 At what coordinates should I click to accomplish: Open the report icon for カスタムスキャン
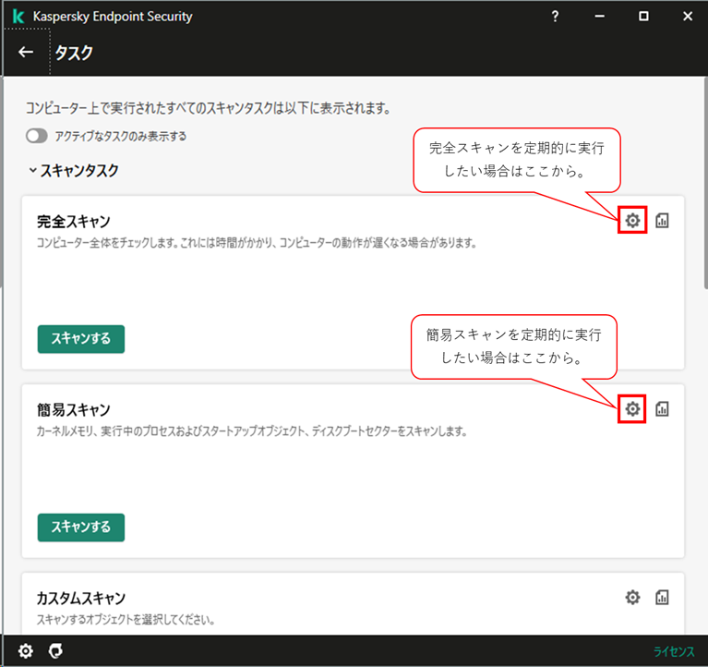tap(662, 597)
